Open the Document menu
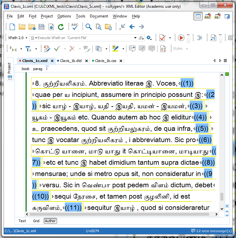Viewport: 236px width, 238px height. pyautogui.click(x=99, y=16)
